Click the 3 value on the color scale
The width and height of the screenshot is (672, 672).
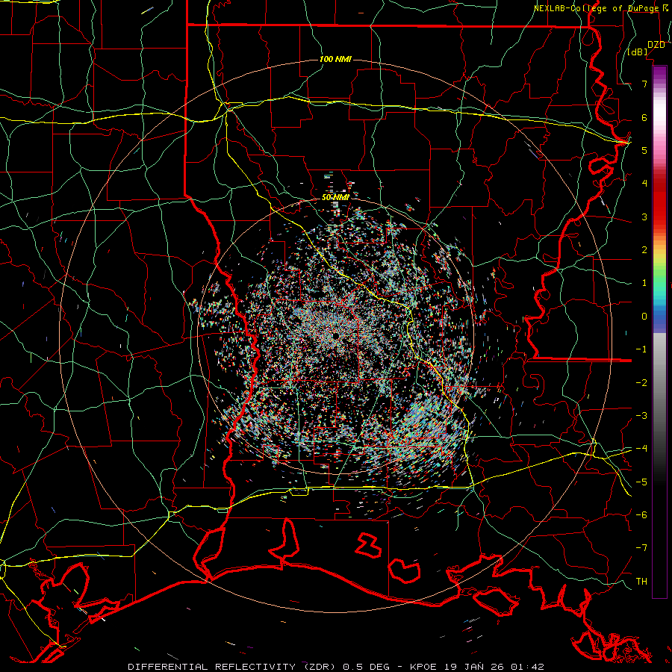(644, 217)
